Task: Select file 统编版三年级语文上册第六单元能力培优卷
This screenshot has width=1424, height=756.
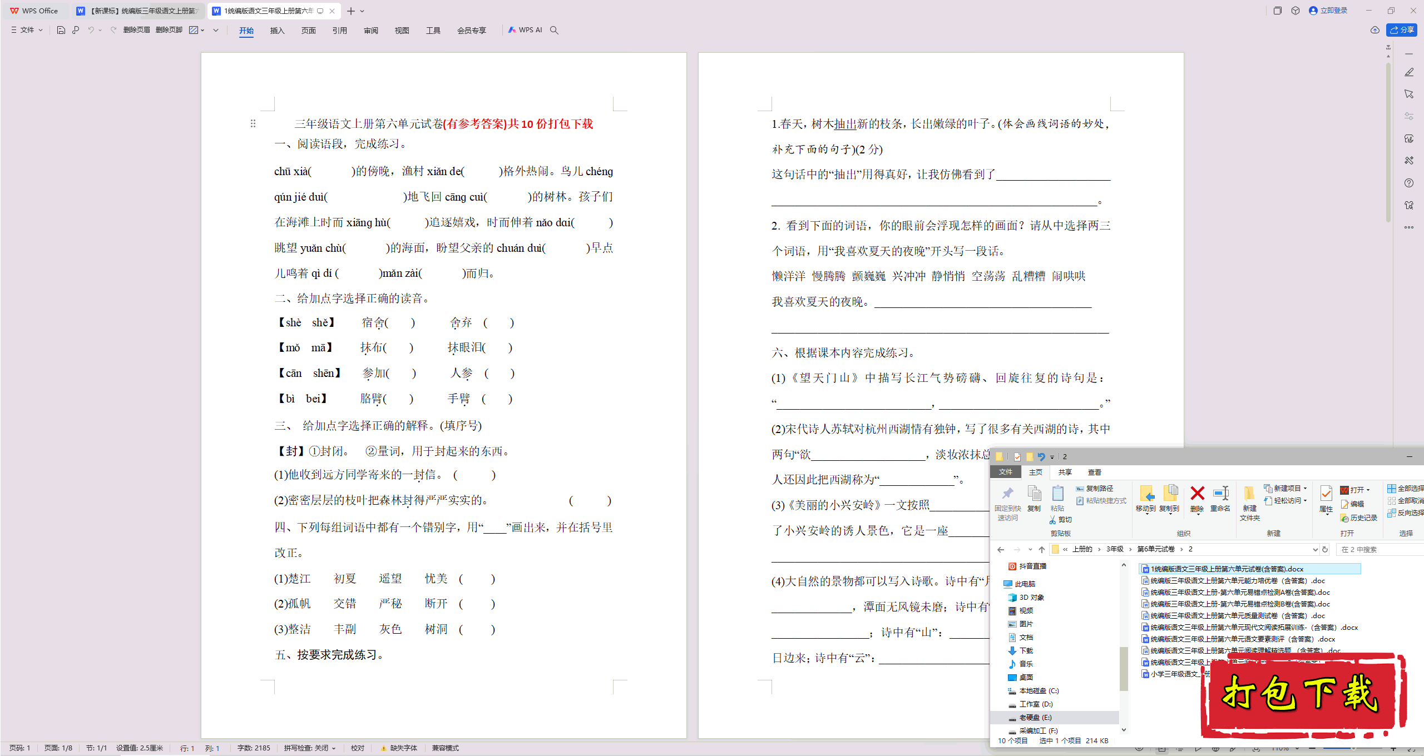Action: 1233,580
